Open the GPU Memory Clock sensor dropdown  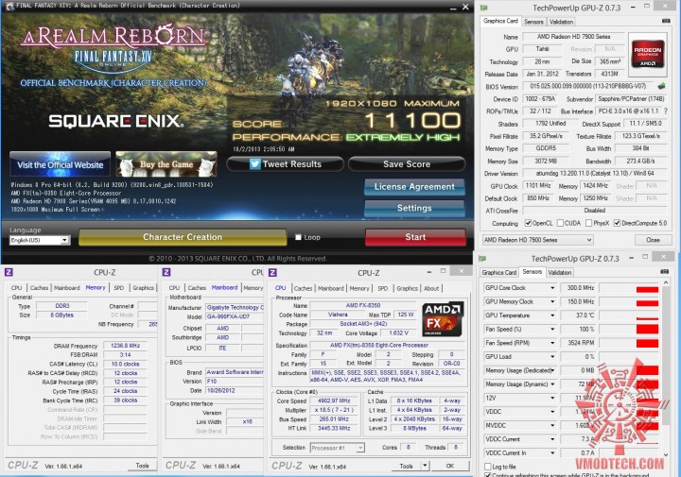click(552, 302)
